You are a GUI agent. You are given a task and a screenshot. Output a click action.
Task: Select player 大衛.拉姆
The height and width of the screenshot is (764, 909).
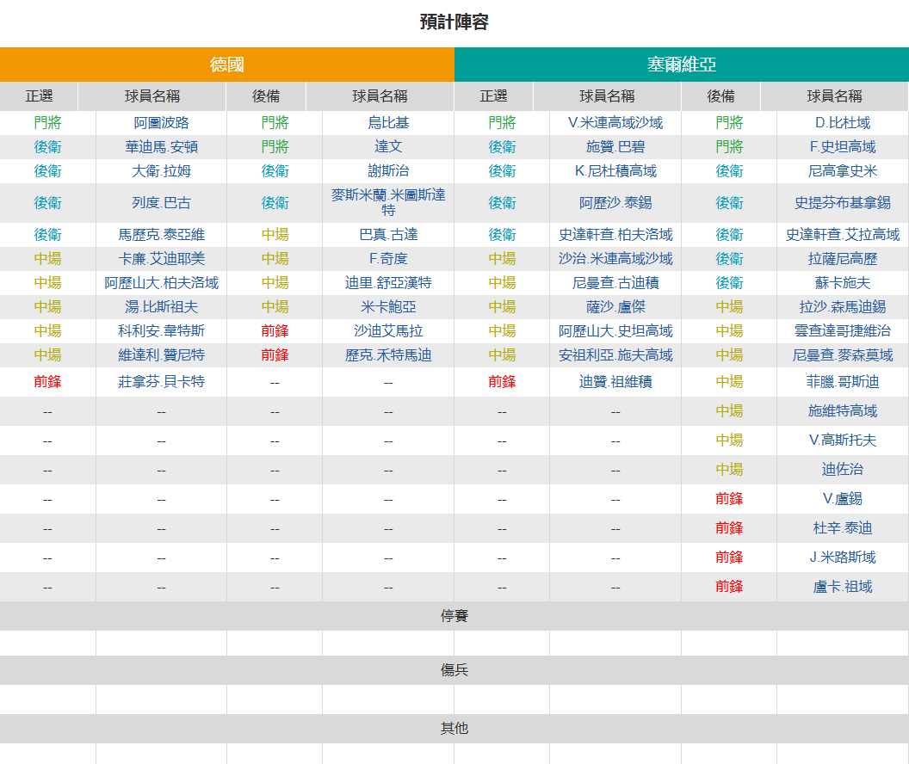pyautogui.click(x=161, y=171)
